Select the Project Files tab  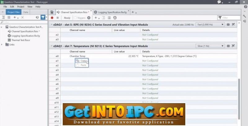pos(13,12)
